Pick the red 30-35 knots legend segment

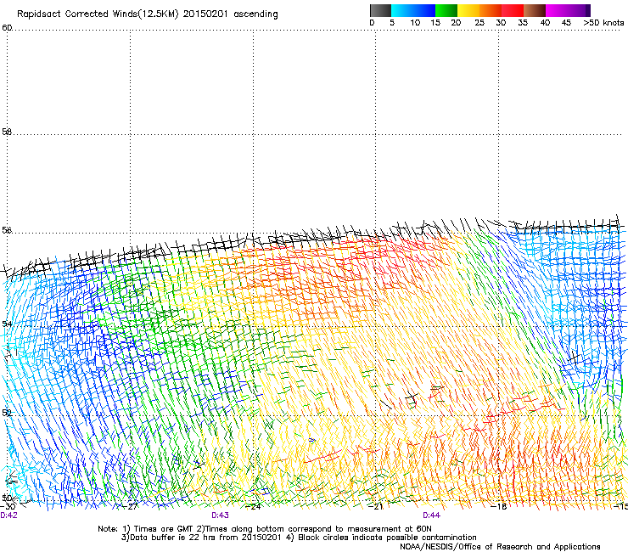tap(513, 10)
